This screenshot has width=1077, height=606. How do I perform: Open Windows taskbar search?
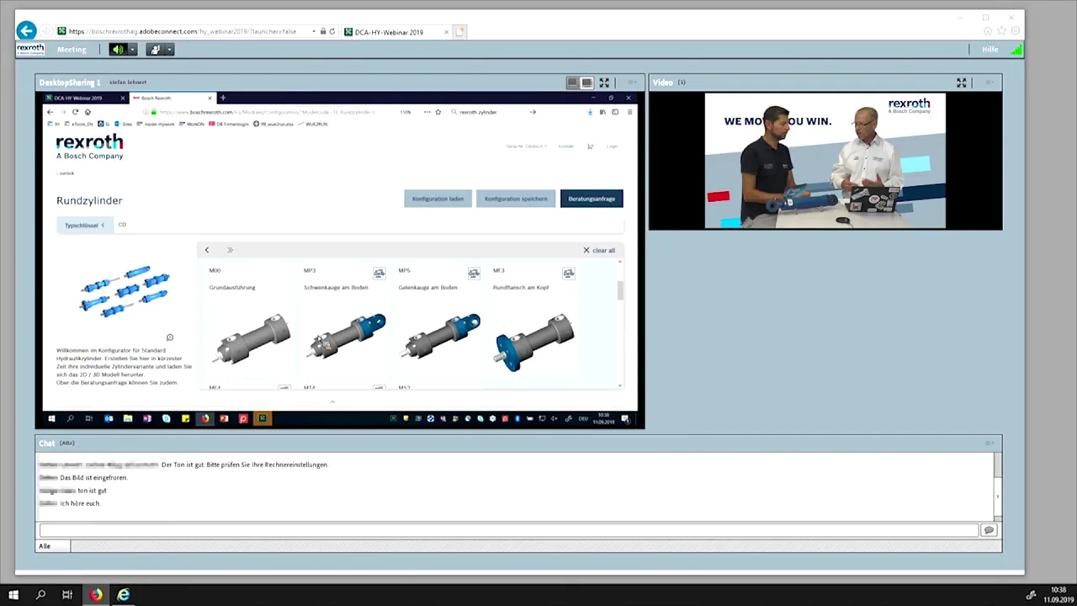click(x=40, y=595)
